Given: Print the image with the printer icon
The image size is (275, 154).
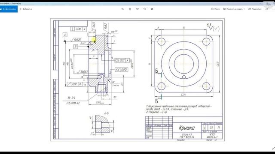Looking at the screenshot, I should (267, 9).
